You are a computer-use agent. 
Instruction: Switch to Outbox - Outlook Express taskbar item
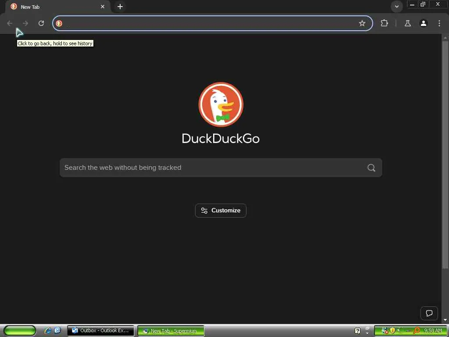point(100,331)
